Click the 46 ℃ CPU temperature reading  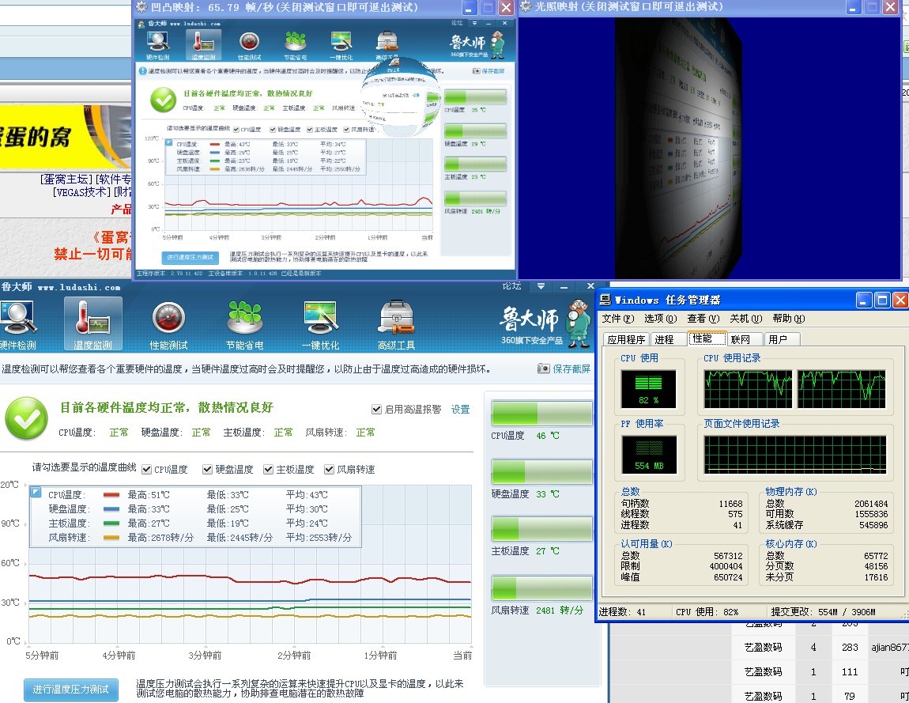click(548, 436)
